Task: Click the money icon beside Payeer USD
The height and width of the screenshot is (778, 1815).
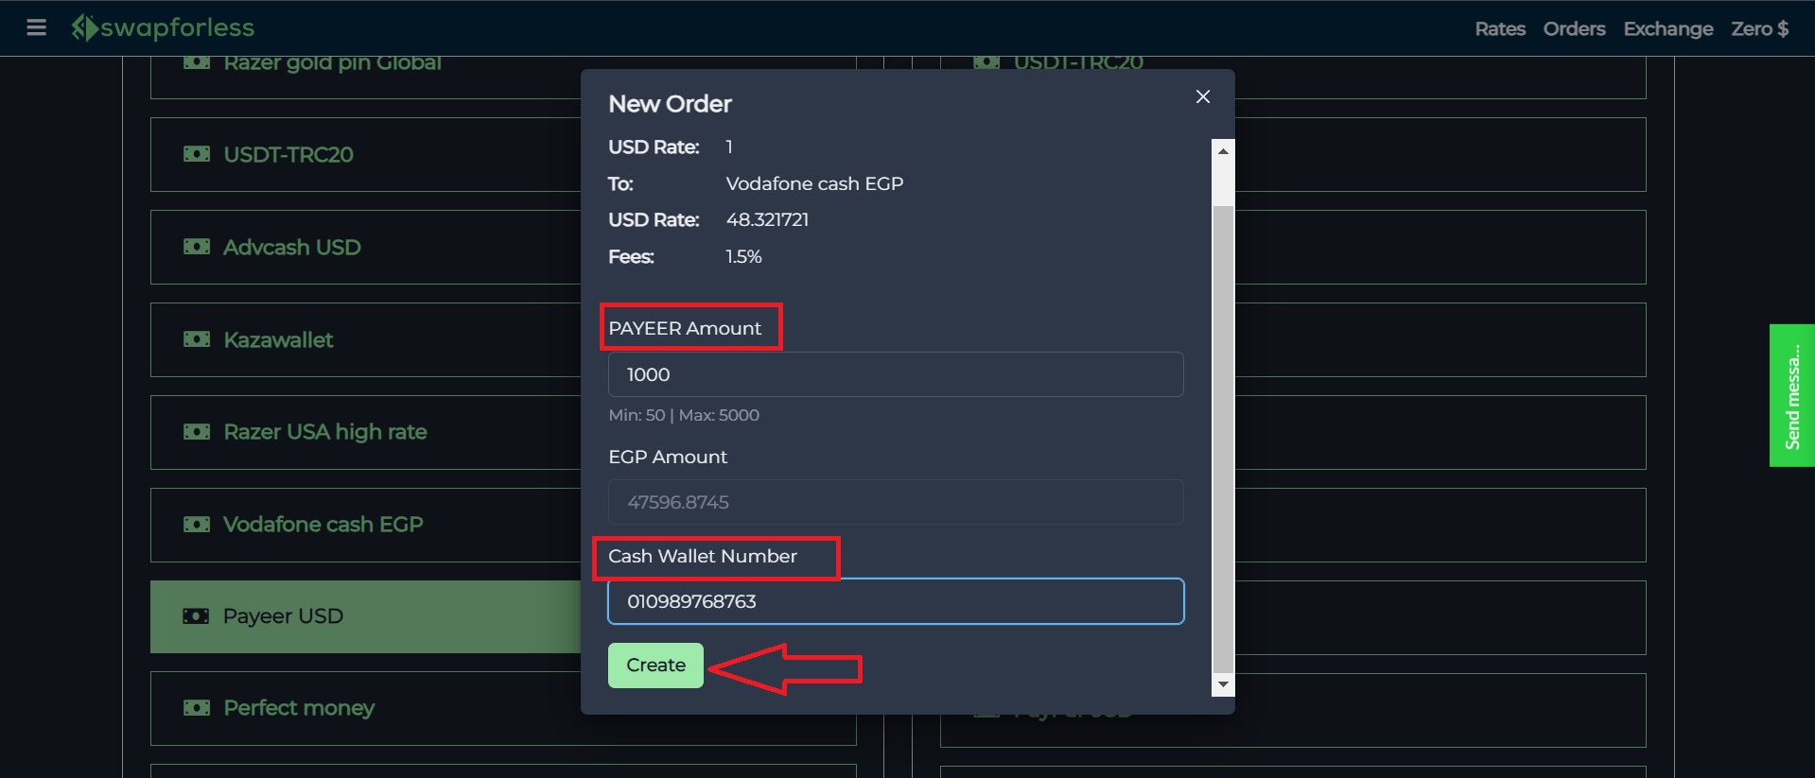Action: (x=196, y=616)
